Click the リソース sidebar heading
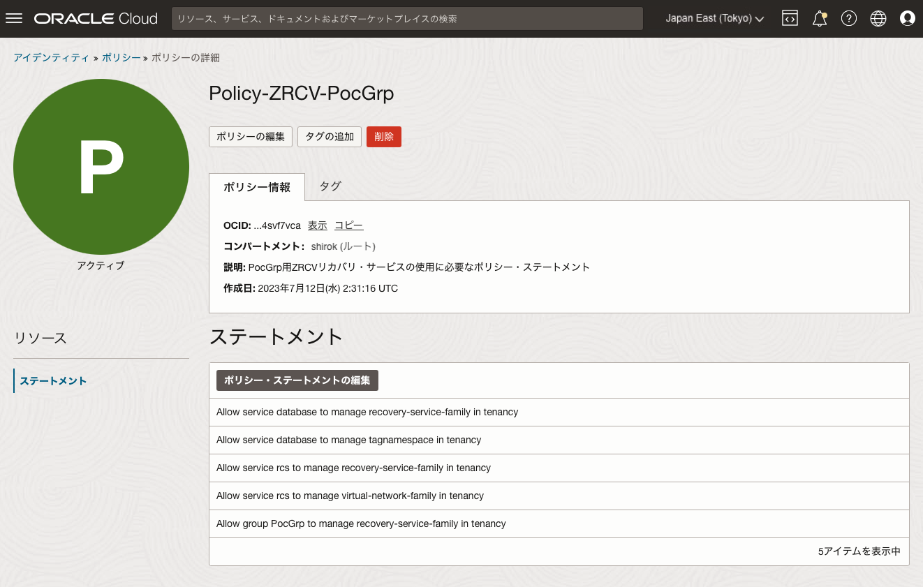The height and width of the screenshot is (587, 923). pos(40,338)
